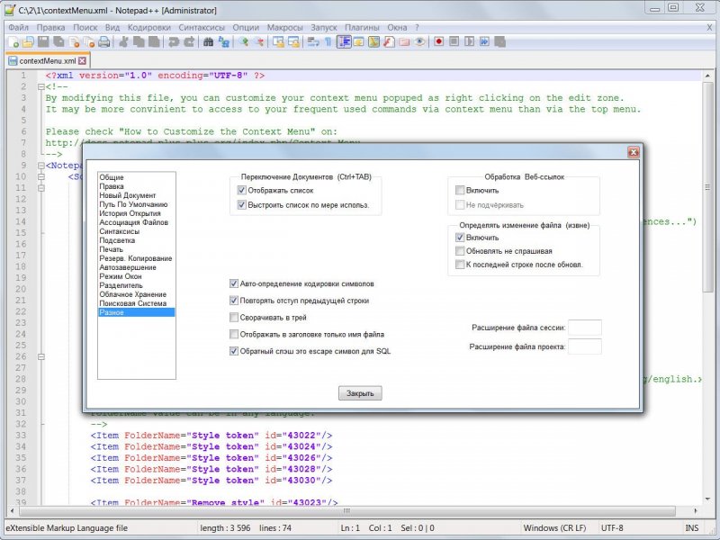Select 'Автозавершение' in the settings list
The width and height of the screenshot is (720, 540).
tap(128, 267)
